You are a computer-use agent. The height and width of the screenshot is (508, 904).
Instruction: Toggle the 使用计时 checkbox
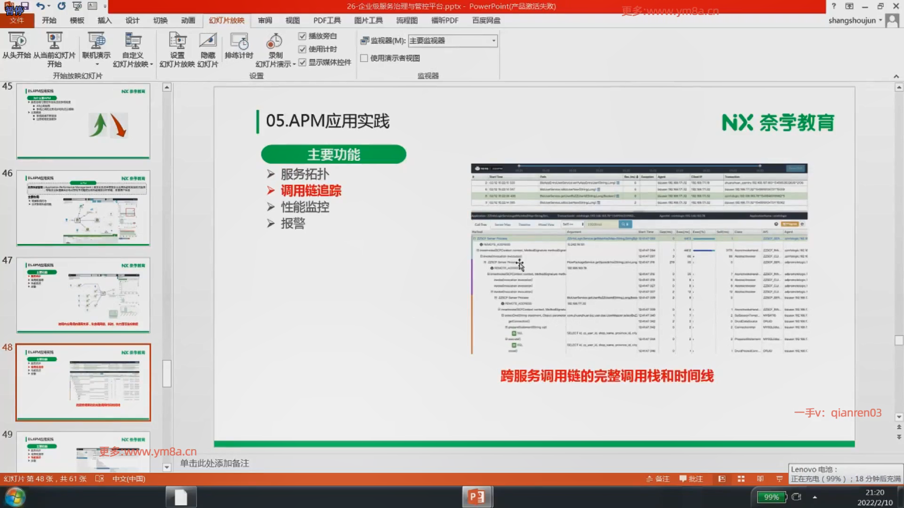pyautogui.click(x=302, y=49)
